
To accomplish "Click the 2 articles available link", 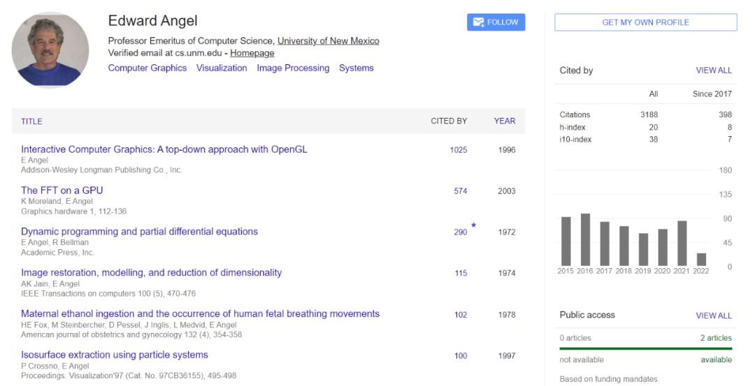I will [x=716, y=338].
